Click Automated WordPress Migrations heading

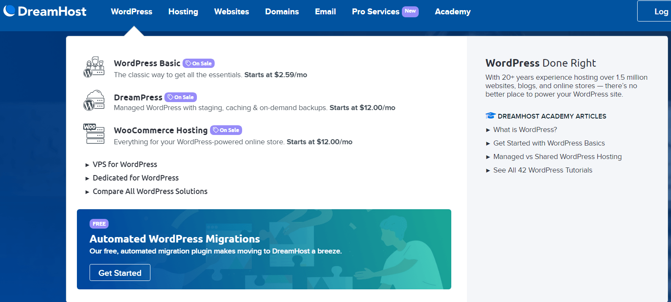[x=175, y=239]
